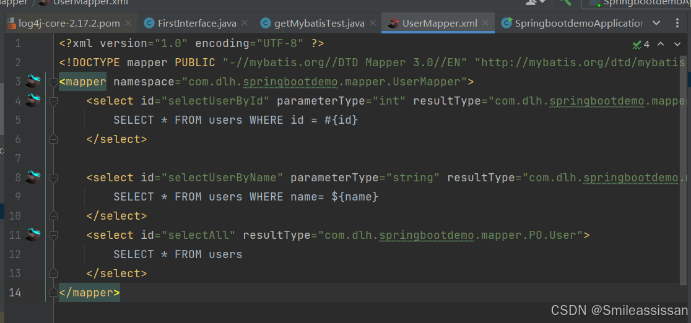Go to previous highlighted problem arrow
Viewport: 691px width, 323px height.
[x=661, y=44]
